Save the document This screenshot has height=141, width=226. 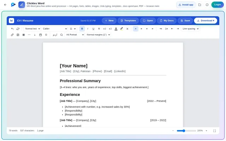(185, 20)
